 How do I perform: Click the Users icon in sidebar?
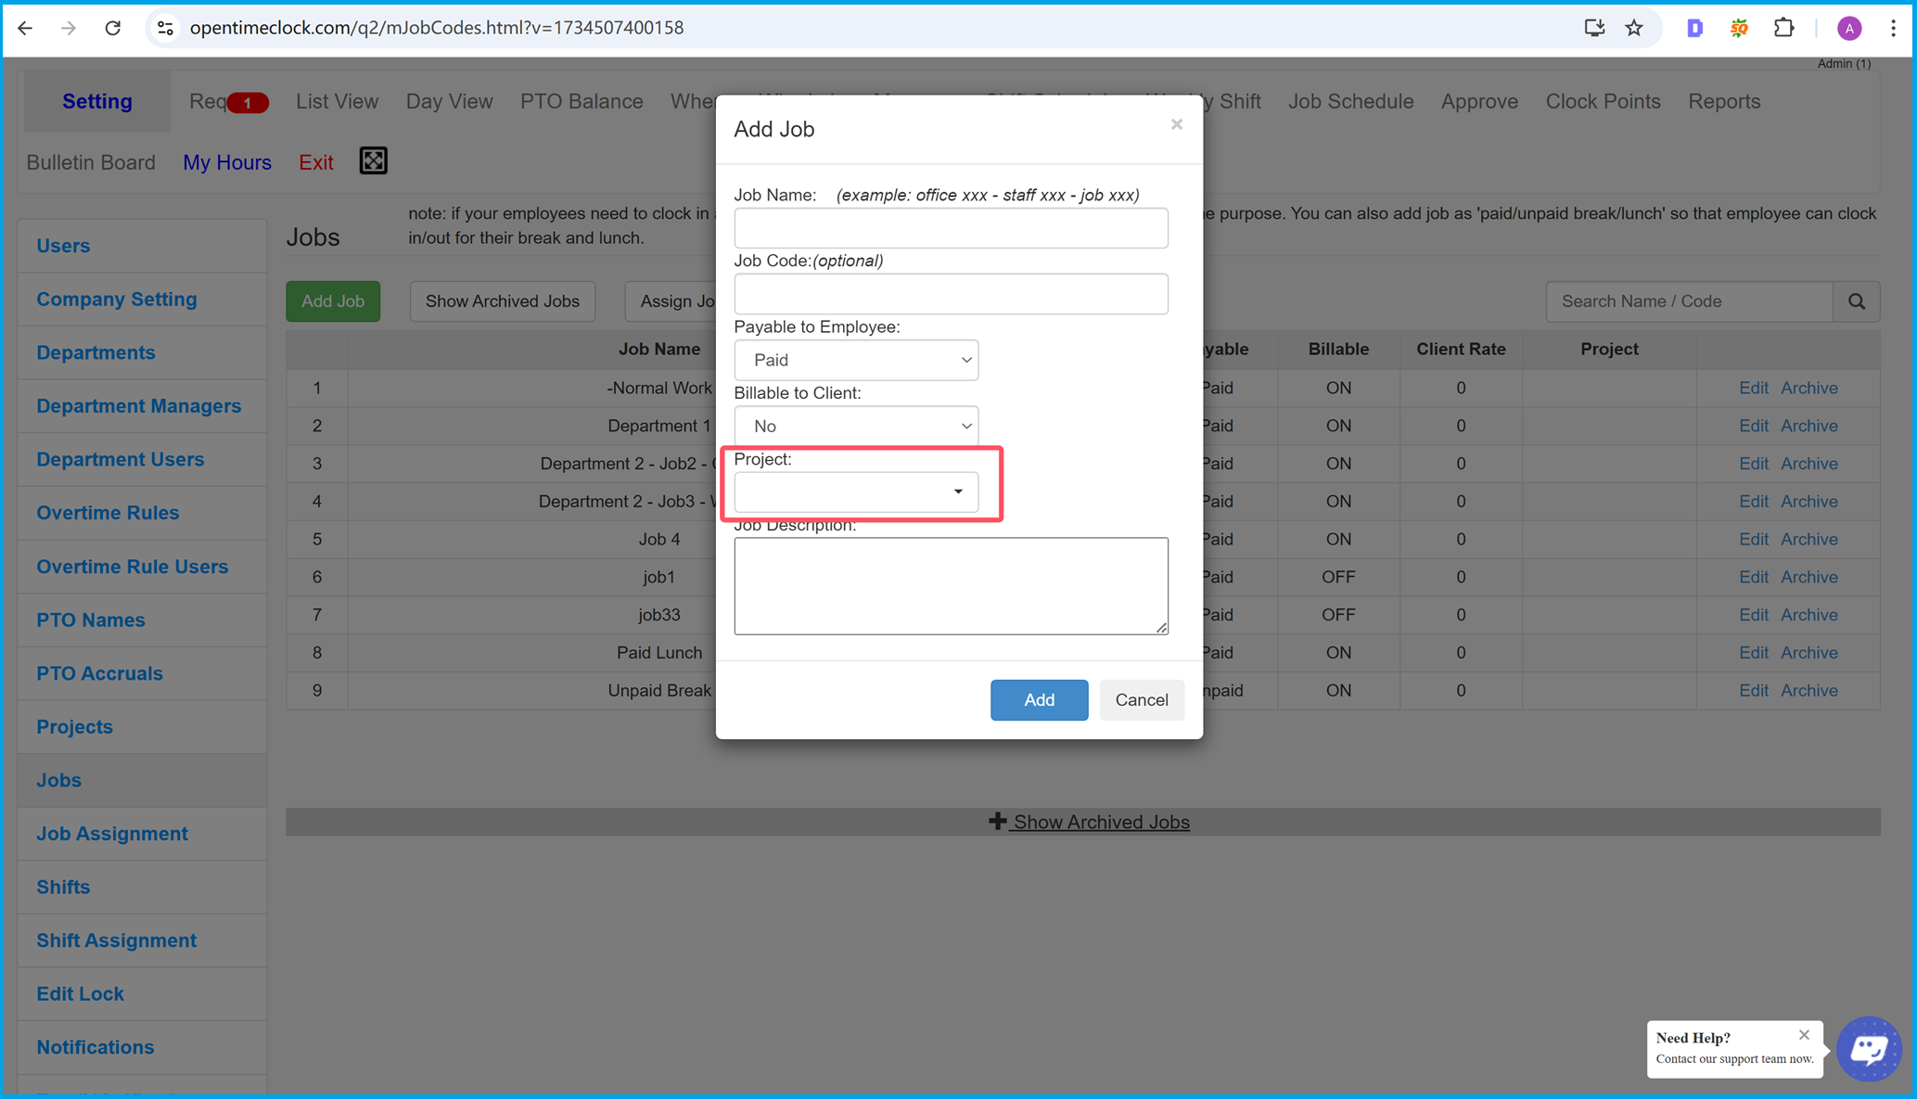click(x=62, y=245)
